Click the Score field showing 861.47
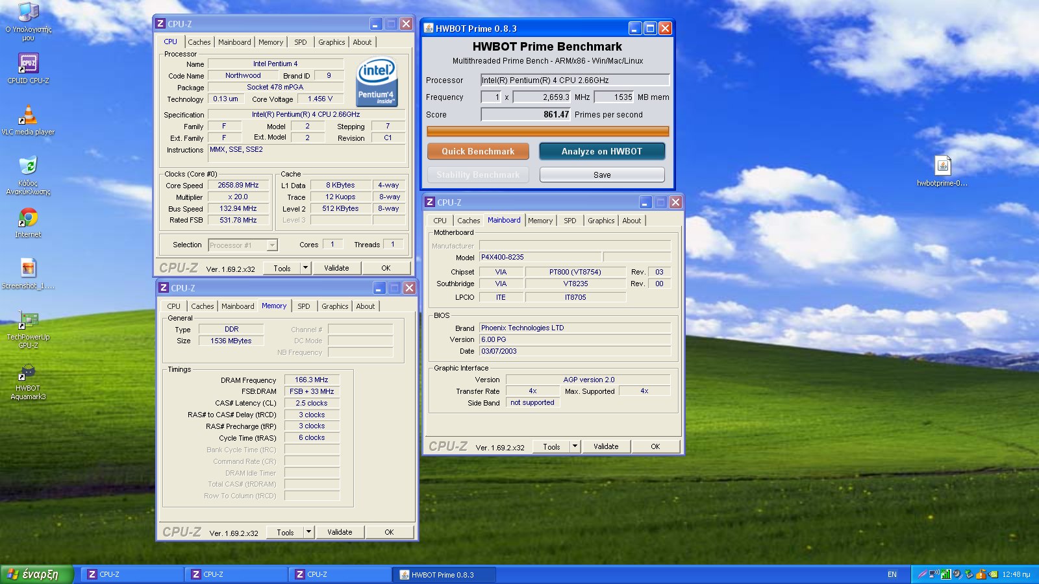 (525, 114)
